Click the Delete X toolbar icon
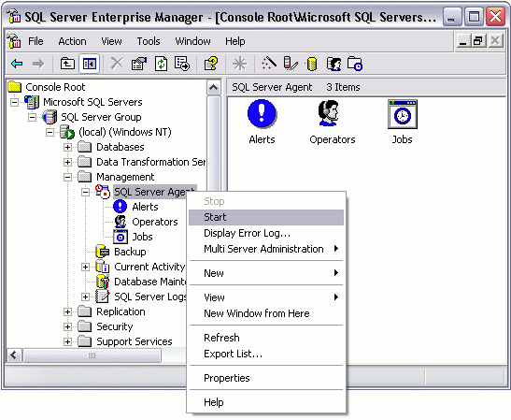This screenshot has width=511, height=420. point(117,64)
